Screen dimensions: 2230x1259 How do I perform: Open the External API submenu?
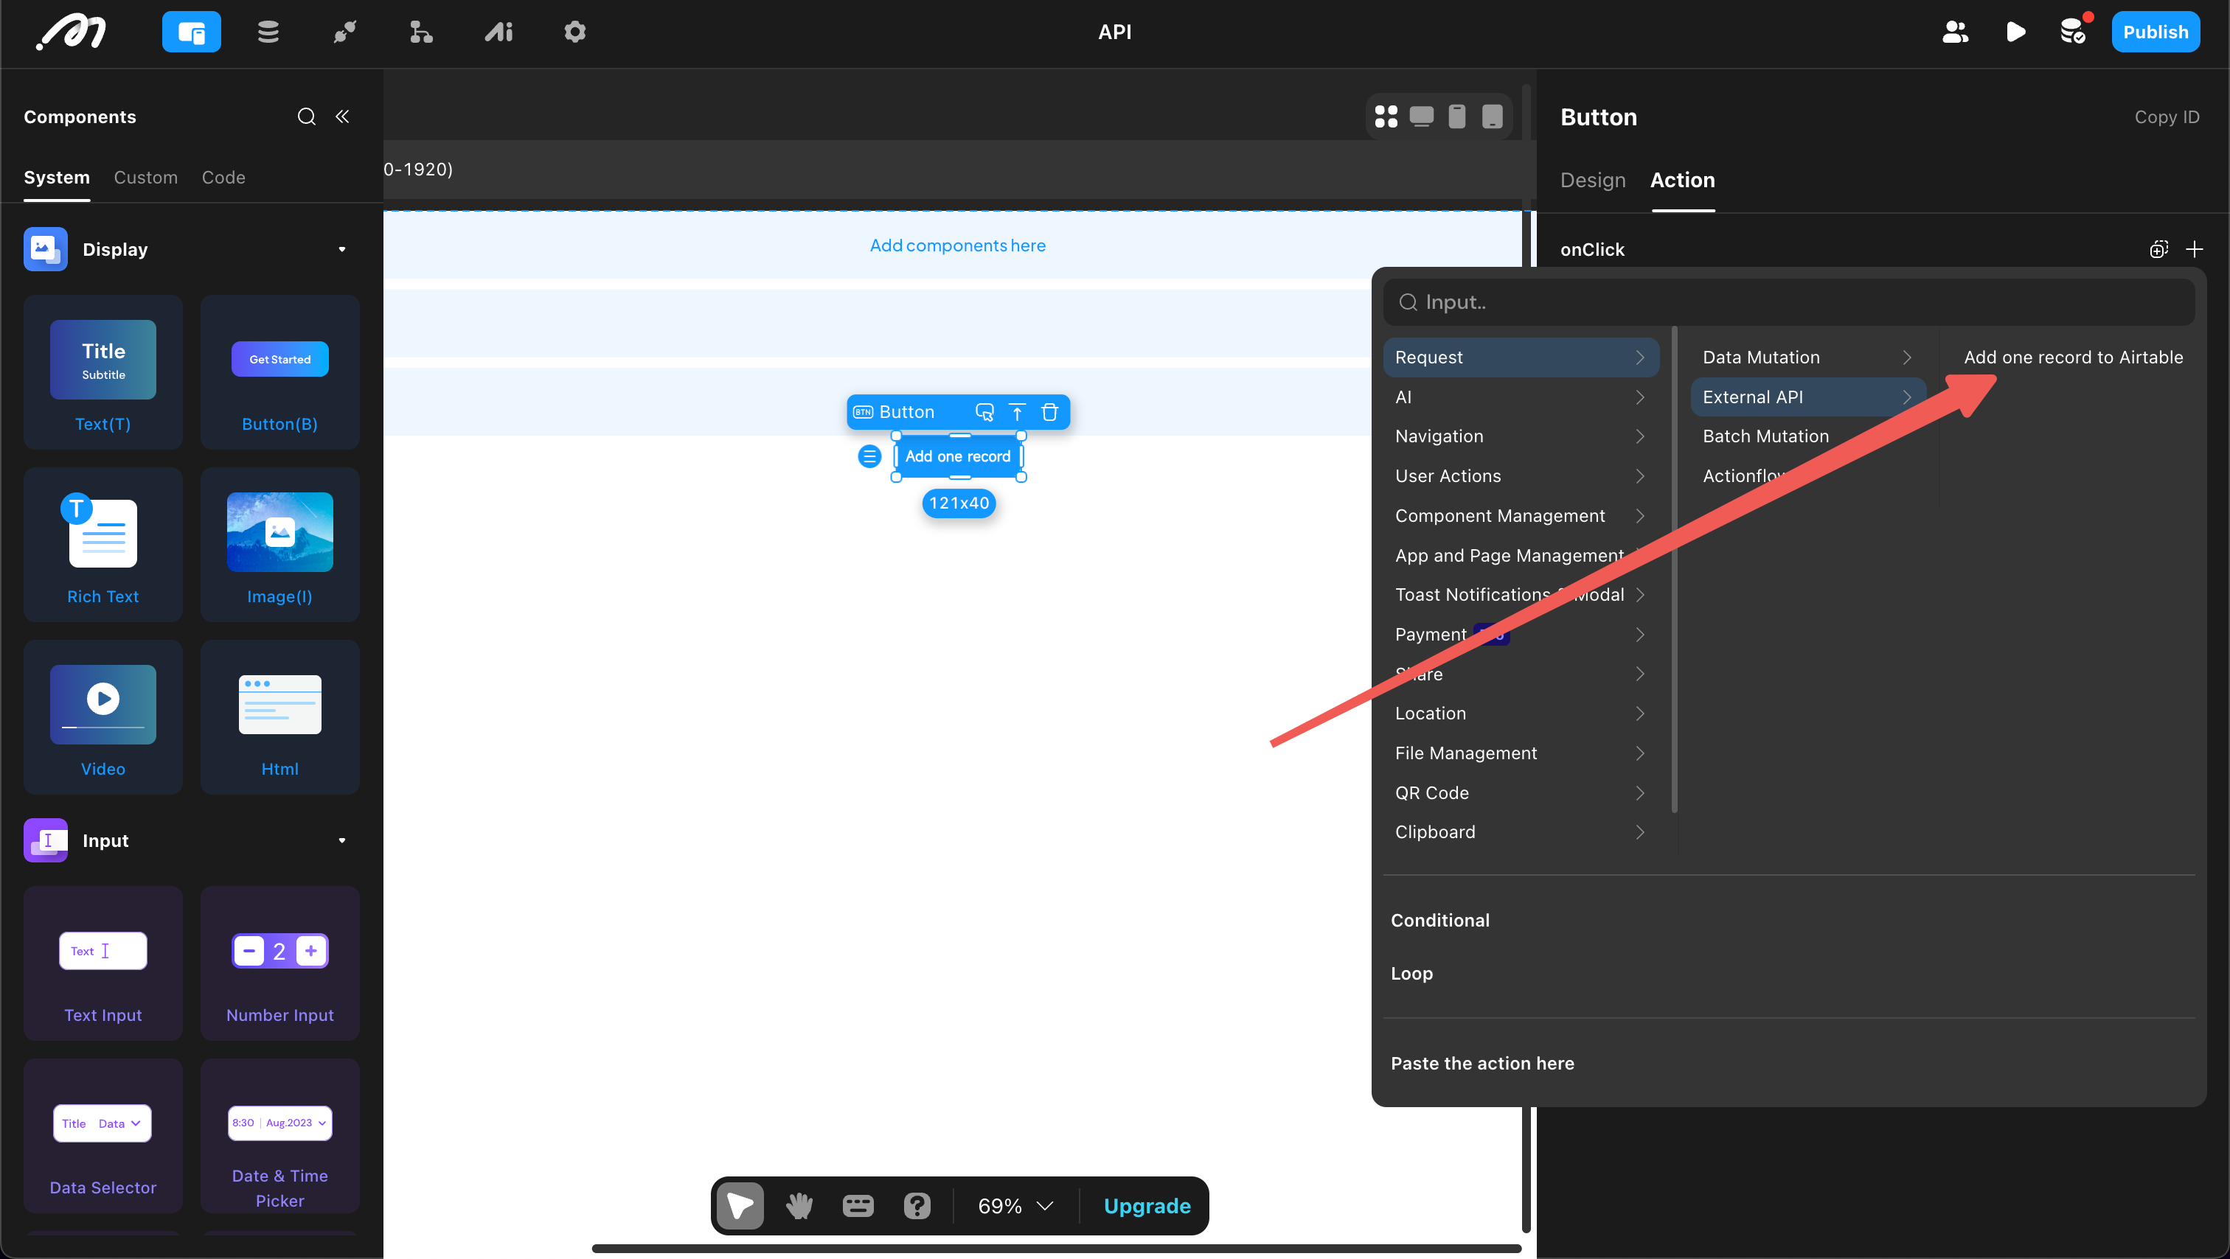(1807, 397)
